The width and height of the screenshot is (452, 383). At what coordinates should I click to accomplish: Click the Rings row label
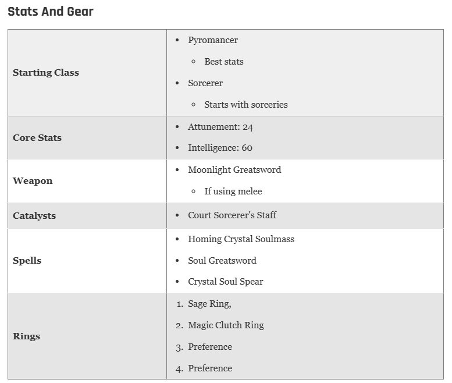coord(27,336)
